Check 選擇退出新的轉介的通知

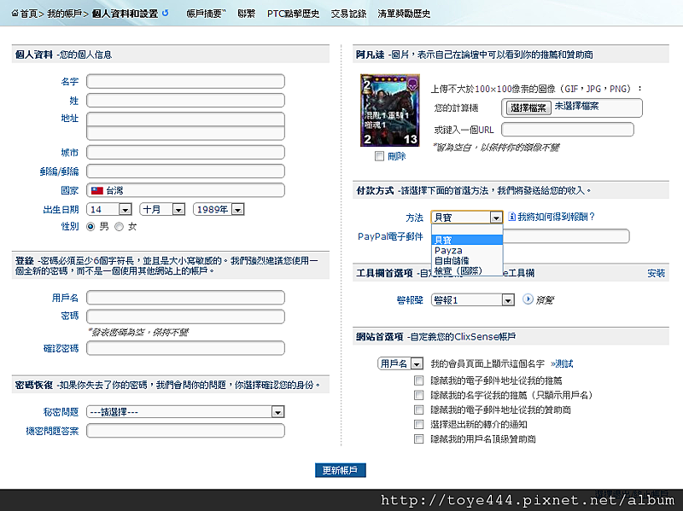click(418, 424)
